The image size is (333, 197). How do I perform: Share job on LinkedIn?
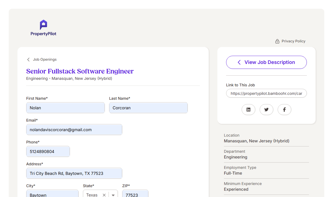(248, 110)
